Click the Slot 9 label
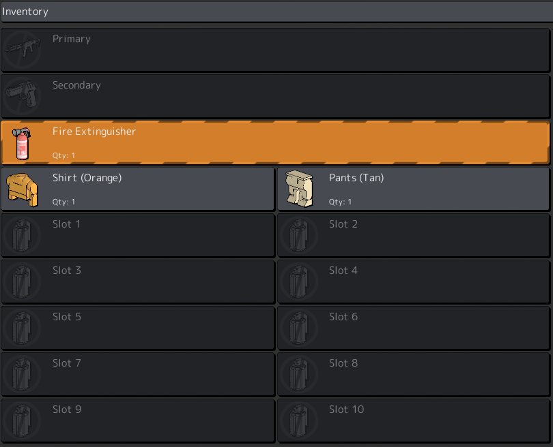553x447 pixels. pos(67,410)
